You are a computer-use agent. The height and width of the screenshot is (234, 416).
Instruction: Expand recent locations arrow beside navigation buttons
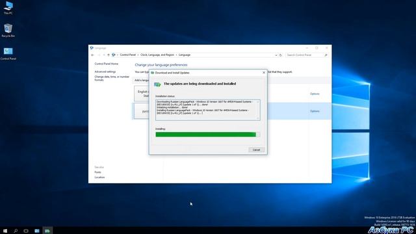point(104,55)
